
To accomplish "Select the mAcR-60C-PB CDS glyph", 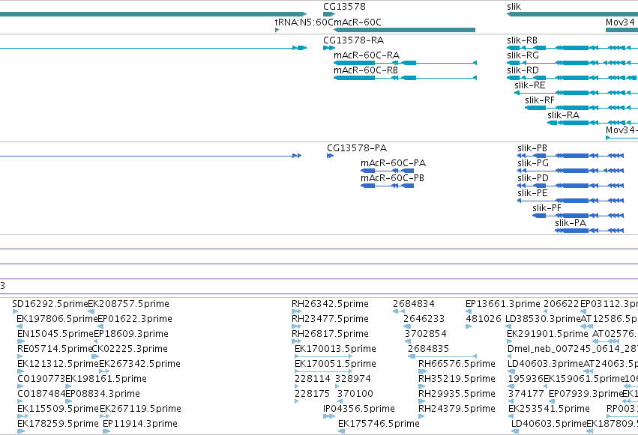I will pos(388,186).
